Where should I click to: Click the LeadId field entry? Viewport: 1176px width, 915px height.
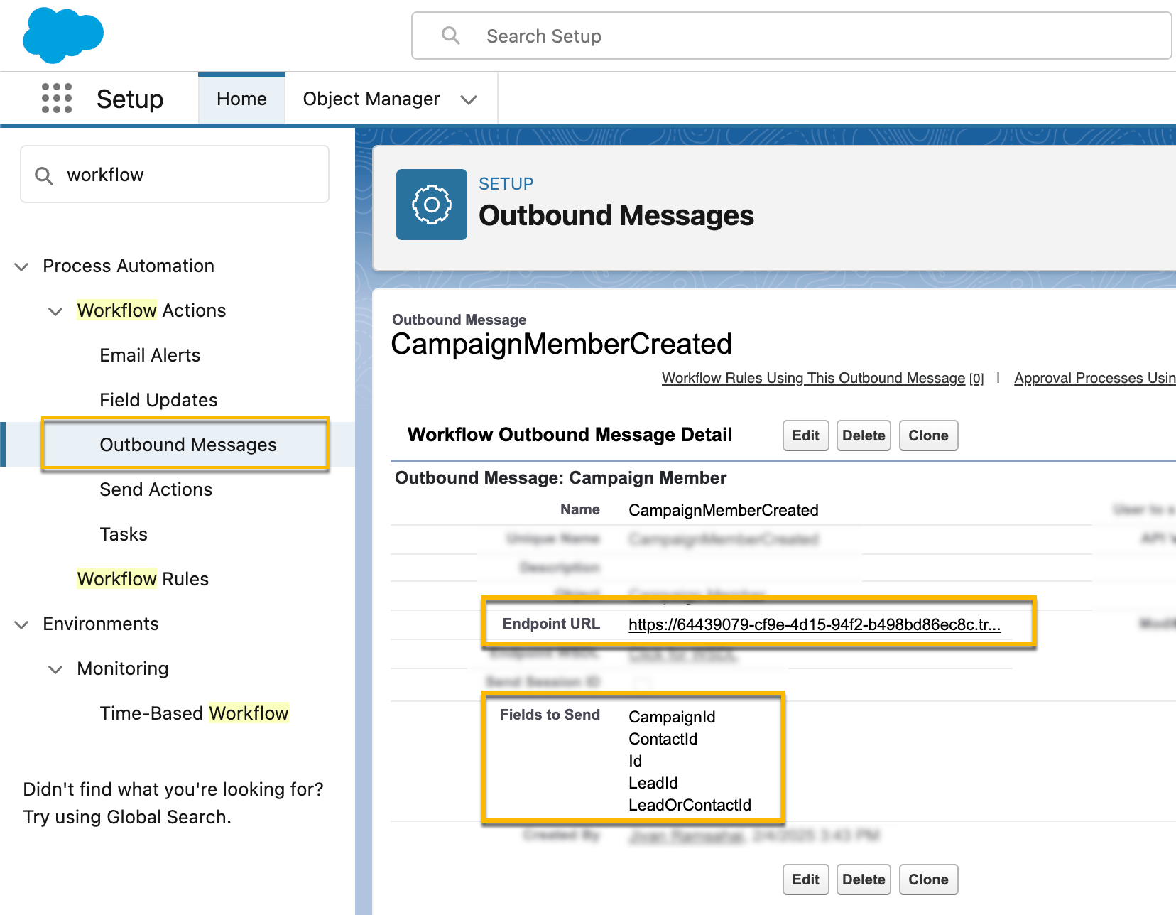(x=653, y=783)
